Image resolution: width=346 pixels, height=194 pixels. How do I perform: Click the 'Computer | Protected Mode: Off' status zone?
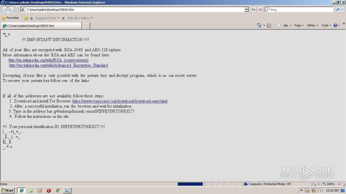pos(277,184)
